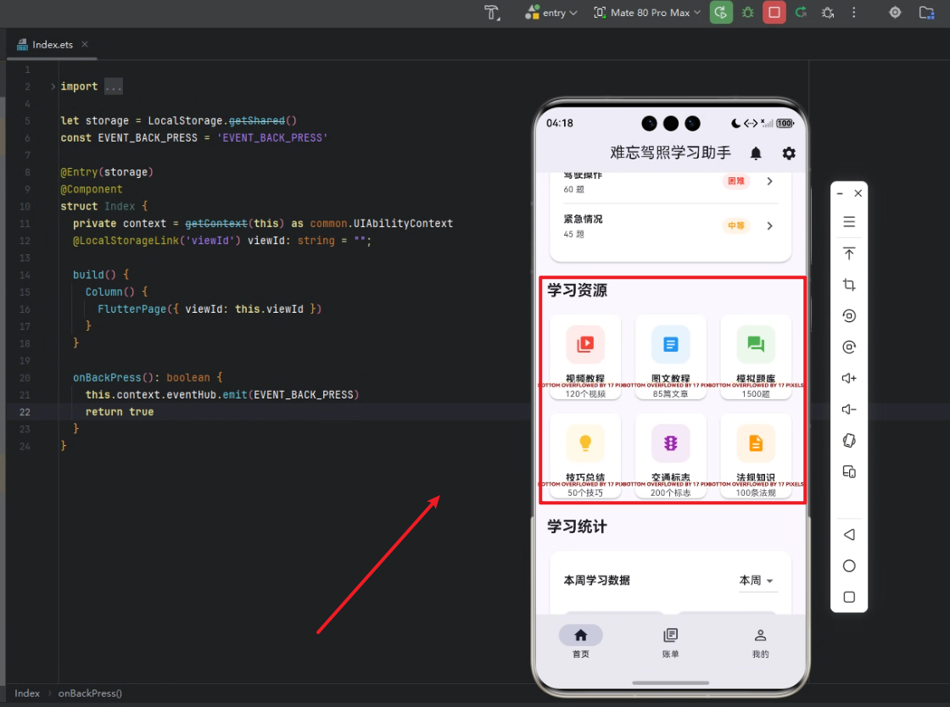Viewport: 950px width, 707px height.
Task: Open the emulator panel hamburger menu
Action: 849,220
